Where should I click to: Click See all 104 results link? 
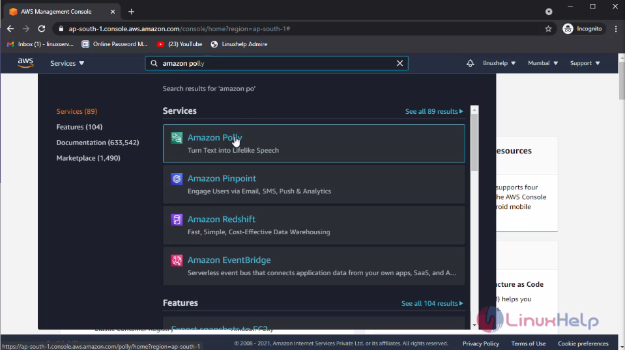[432, 303]
